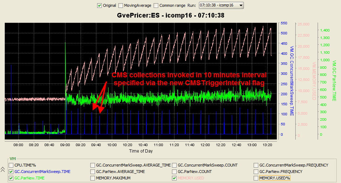Enable the MovingAverage checkbox
341x183 pixels.
click(x=121, y=5)
